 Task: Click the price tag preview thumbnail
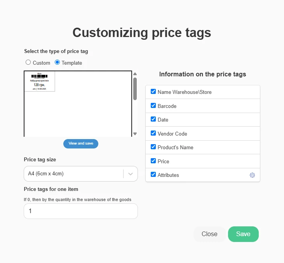(40, 81)
